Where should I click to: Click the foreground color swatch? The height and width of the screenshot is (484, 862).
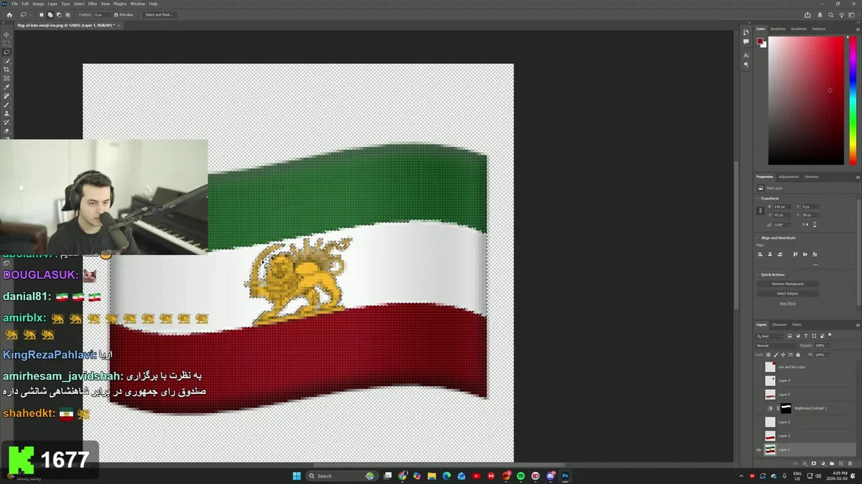(760, 42)
